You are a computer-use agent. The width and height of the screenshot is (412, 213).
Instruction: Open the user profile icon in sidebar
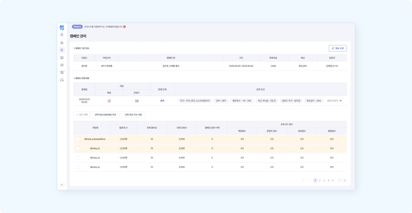pos(62,35)
